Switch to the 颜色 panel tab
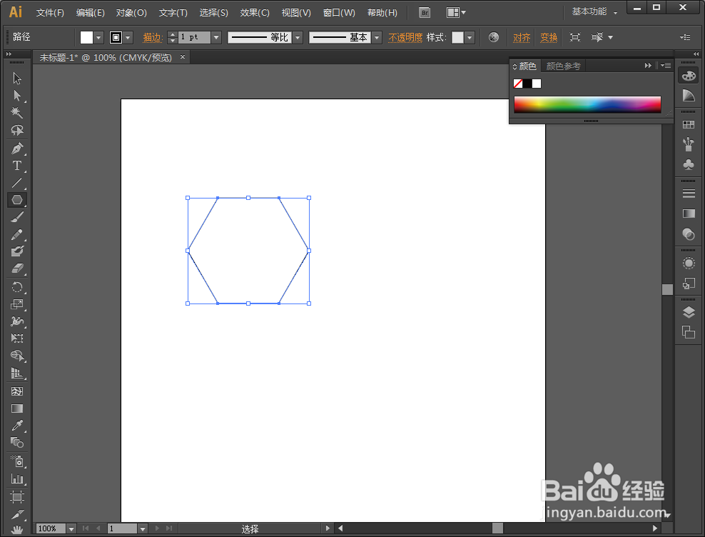The image size is (705, 537). (527, 66)
